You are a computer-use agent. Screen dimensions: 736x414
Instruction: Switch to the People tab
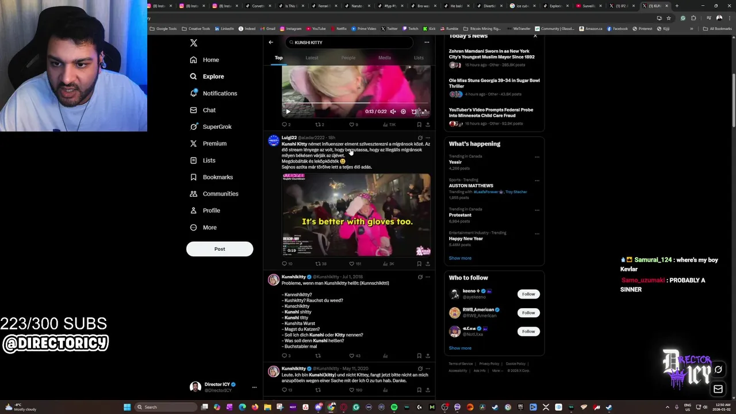pyautogui.click(x=348, y=57)
